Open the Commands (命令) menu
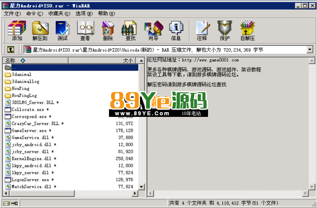The width and height of the screenshot is (317, 208). click(34, 14)
